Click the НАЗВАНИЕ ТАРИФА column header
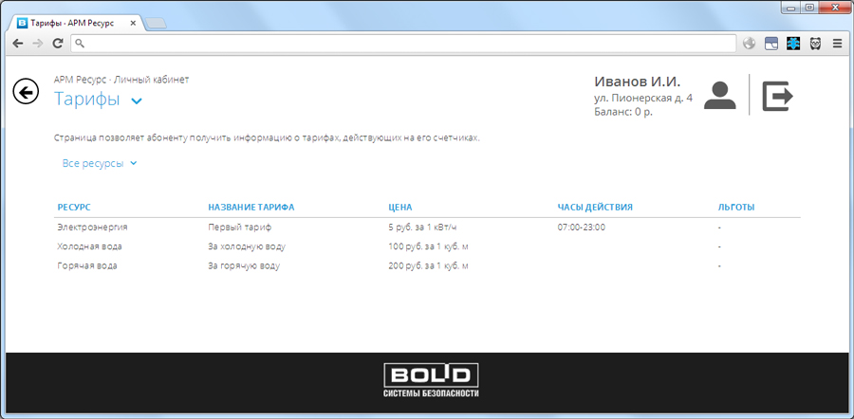Screen dimensions: 854x419 pos(251,207)
